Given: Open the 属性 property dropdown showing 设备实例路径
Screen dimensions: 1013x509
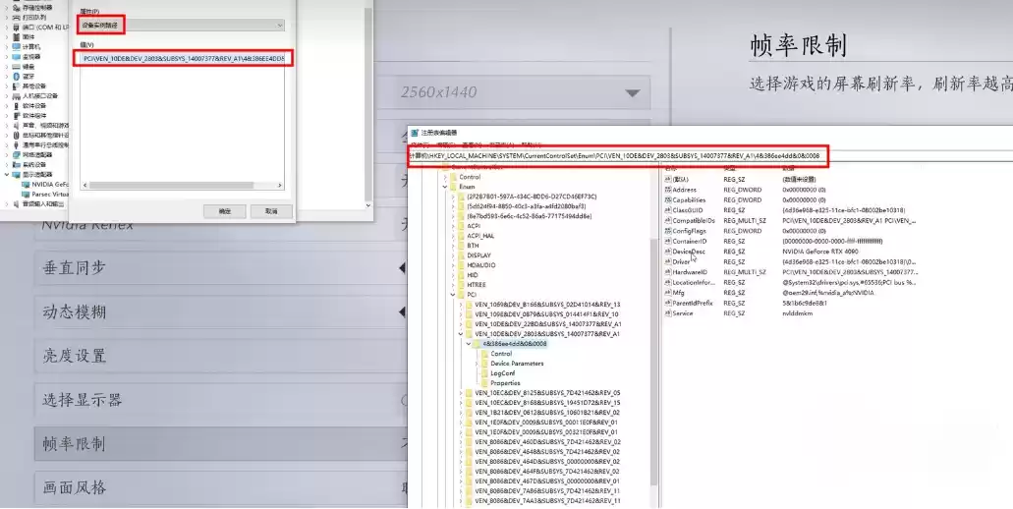Looking at the screenshot, I should tap(182, 25).
